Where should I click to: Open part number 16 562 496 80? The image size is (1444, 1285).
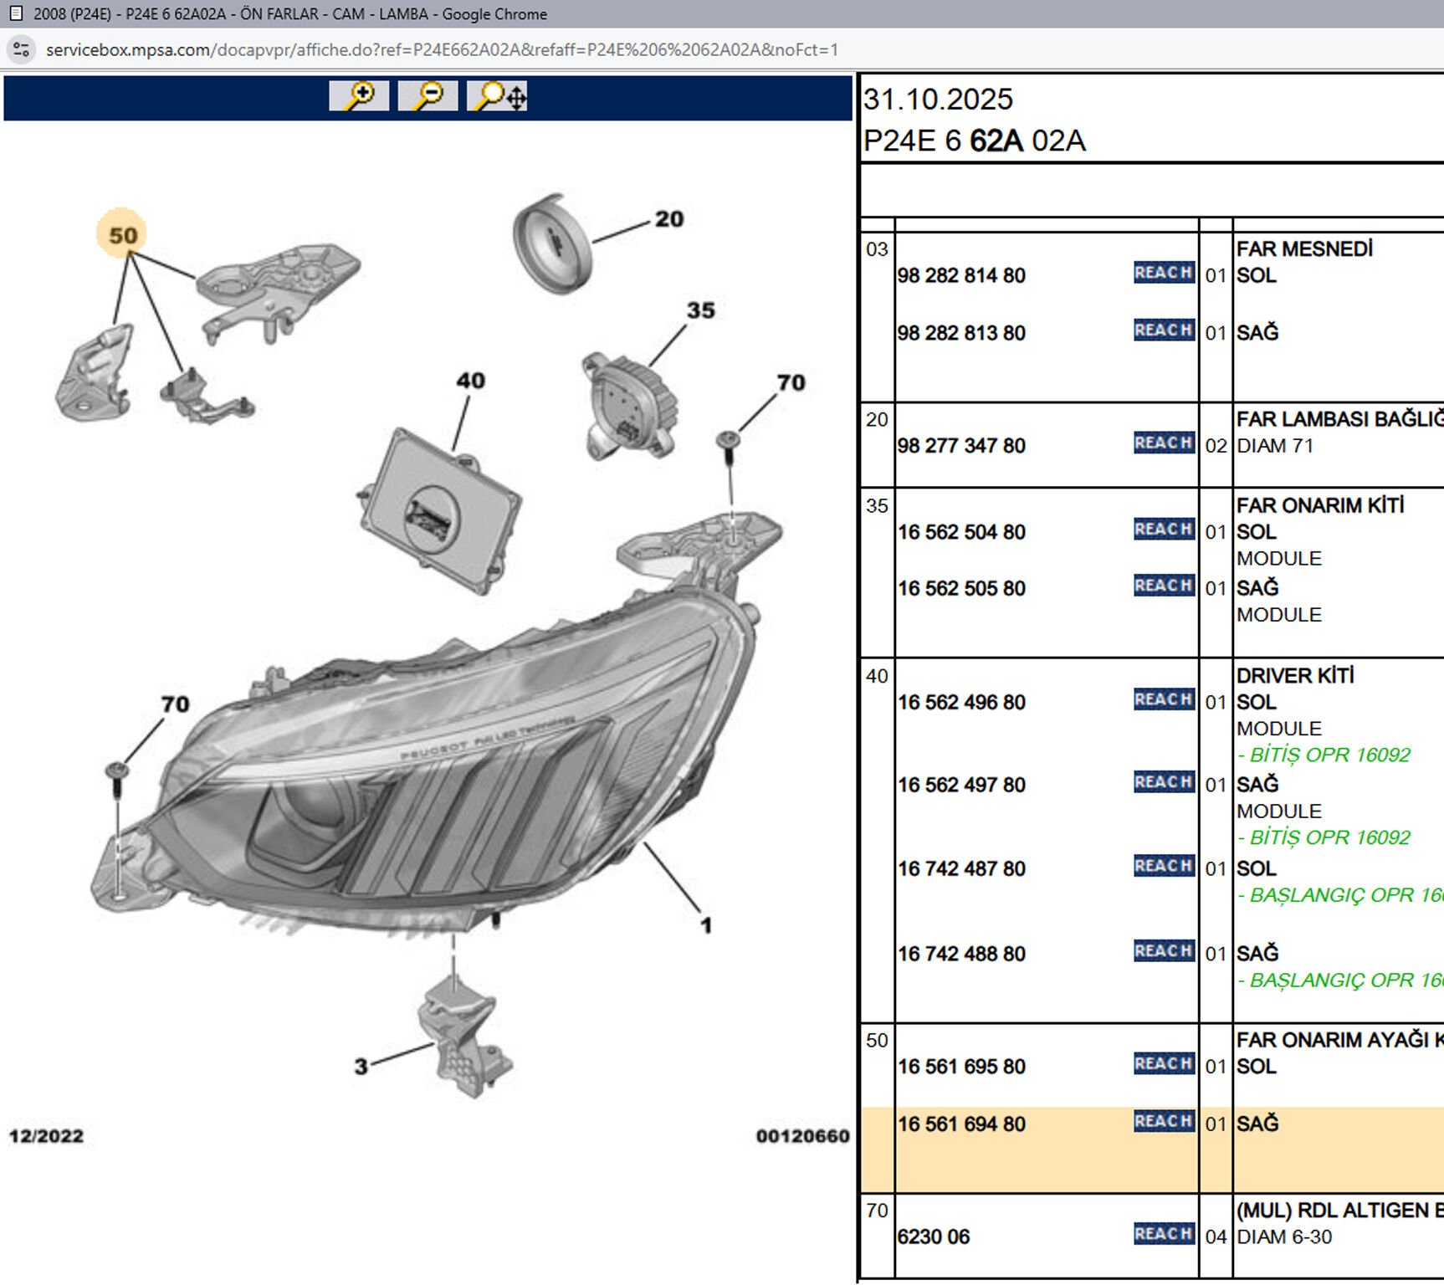pyautogui.click(x=961, y=703)
